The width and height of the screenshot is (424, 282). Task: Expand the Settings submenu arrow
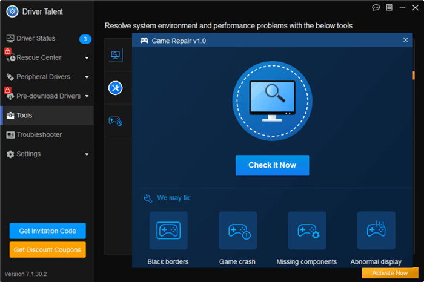87,154
